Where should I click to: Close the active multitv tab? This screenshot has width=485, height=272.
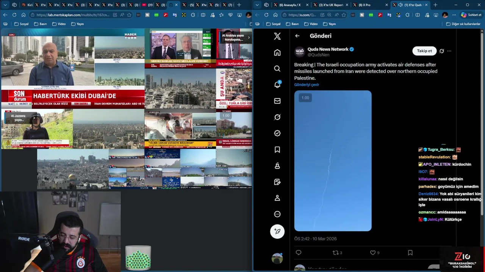(176, 5)
